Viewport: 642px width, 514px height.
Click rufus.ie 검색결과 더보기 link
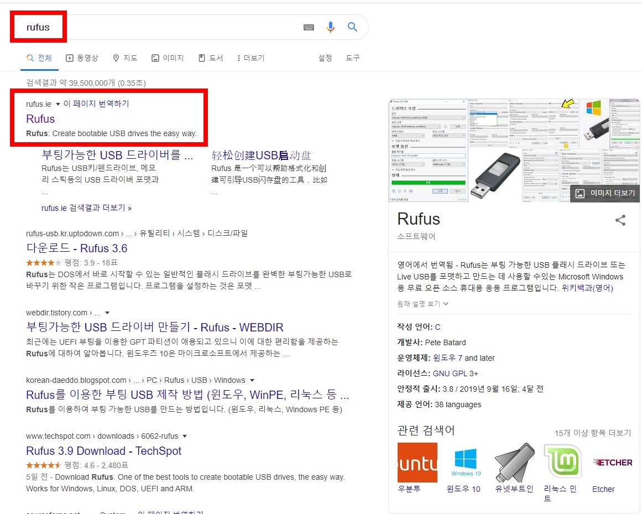pyautogui.click(x=86, y=208)
